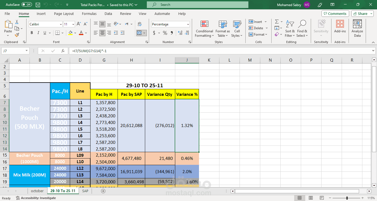Click the Format Painter brush icon
The height and width of the screenshot is (201, 377).
tap(17, 35)
